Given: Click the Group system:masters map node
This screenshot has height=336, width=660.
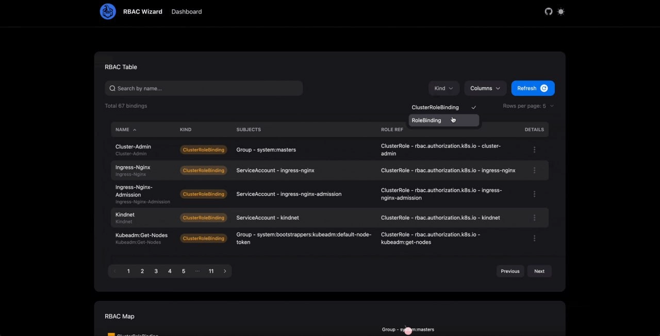Looking at the screenshot, I should click(x=408, y=330).
